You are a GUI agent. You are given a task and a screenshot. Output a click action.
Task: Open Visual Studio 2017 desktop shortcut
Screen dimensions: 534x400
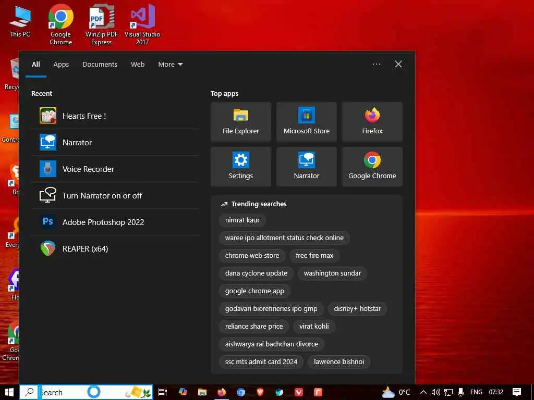(142, 24)
